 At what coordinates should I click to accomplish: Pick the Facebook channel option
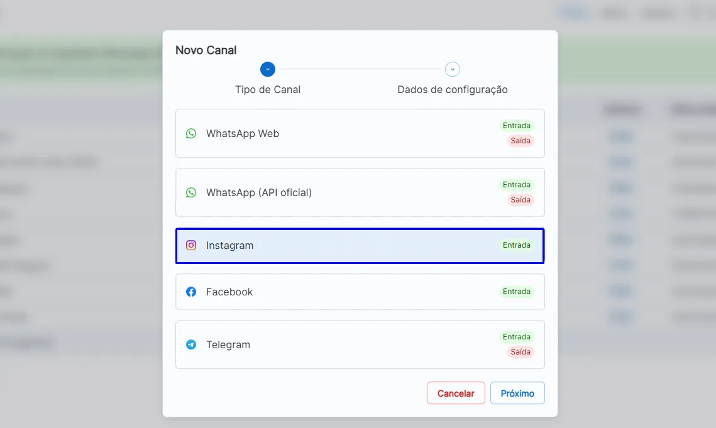[x=360, y=292]
